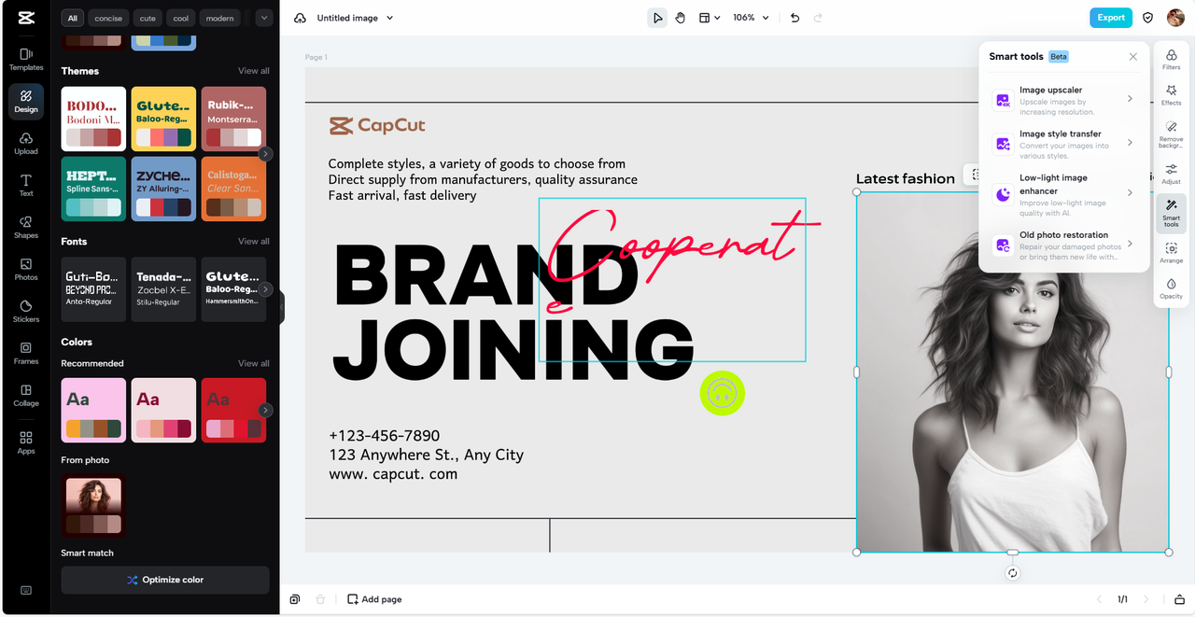Image resolution: width=1195 pixels, height=617 pixels.
Task: Select the concise filter tag
Action: click(x=108, y=18)
